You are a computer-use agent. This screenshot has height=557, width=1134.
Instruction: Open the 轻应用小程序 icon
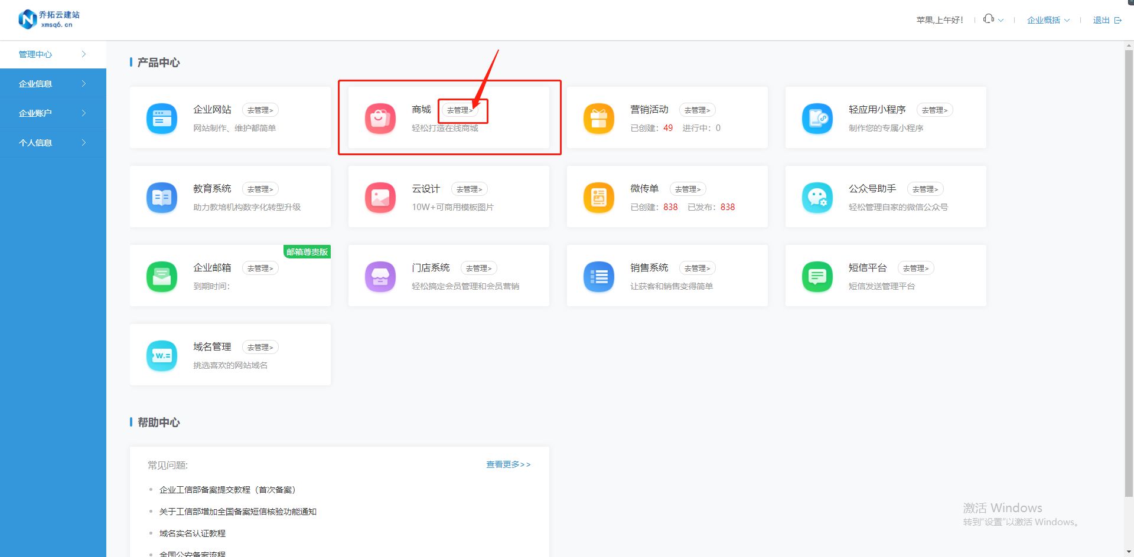tap(817, 119)
